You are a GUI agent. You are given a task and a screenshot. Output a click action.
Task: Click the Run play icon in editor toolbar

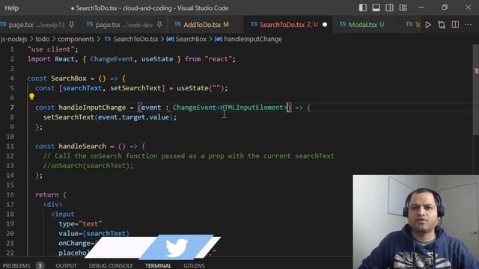click(x=428, y=25)
